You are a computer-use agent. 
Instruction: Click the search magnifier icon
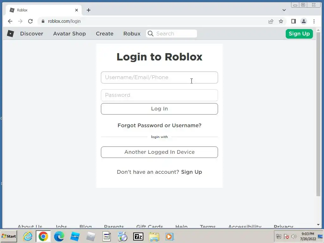pyautogui.click(x=151, y=34)
